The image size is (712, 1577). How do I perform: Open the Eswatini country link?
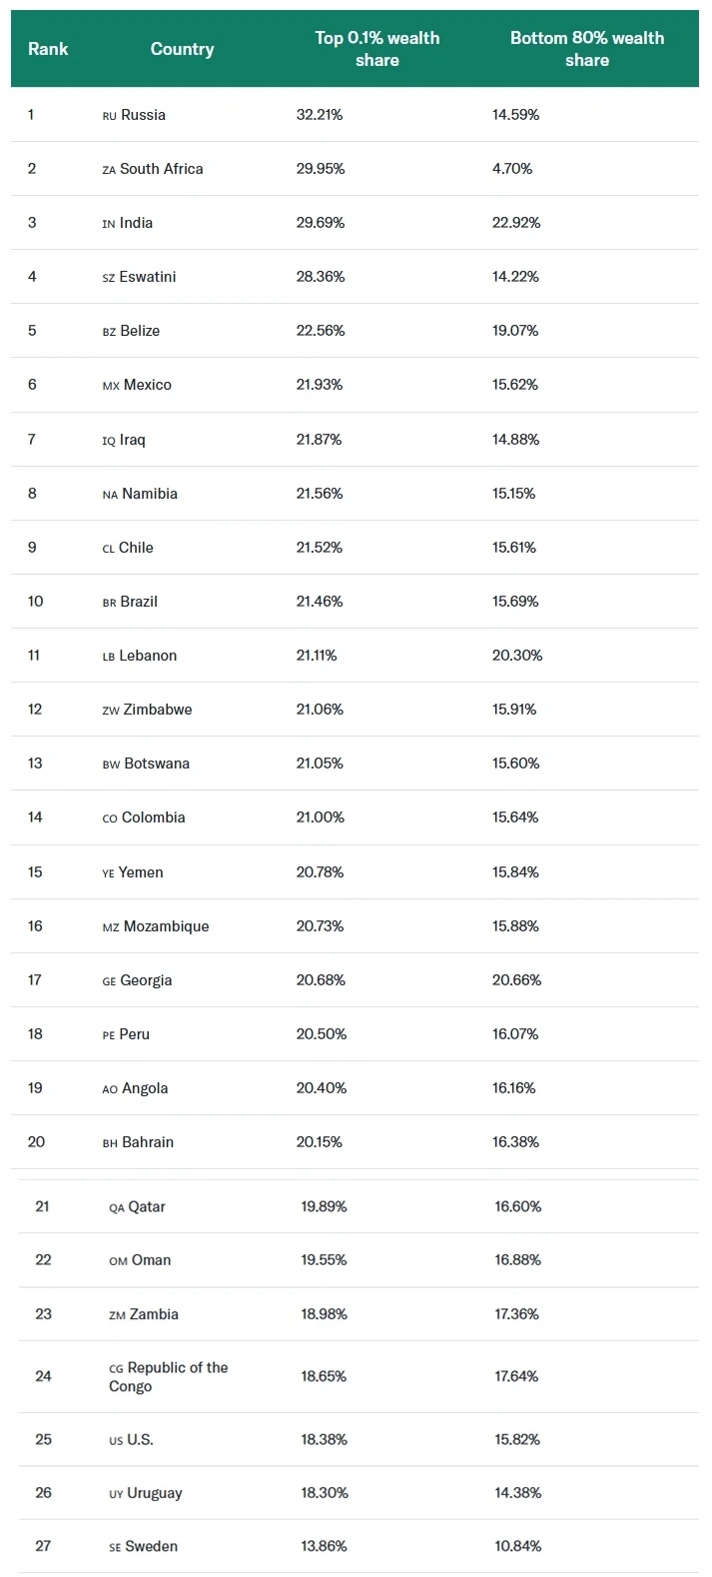[148, 277]
